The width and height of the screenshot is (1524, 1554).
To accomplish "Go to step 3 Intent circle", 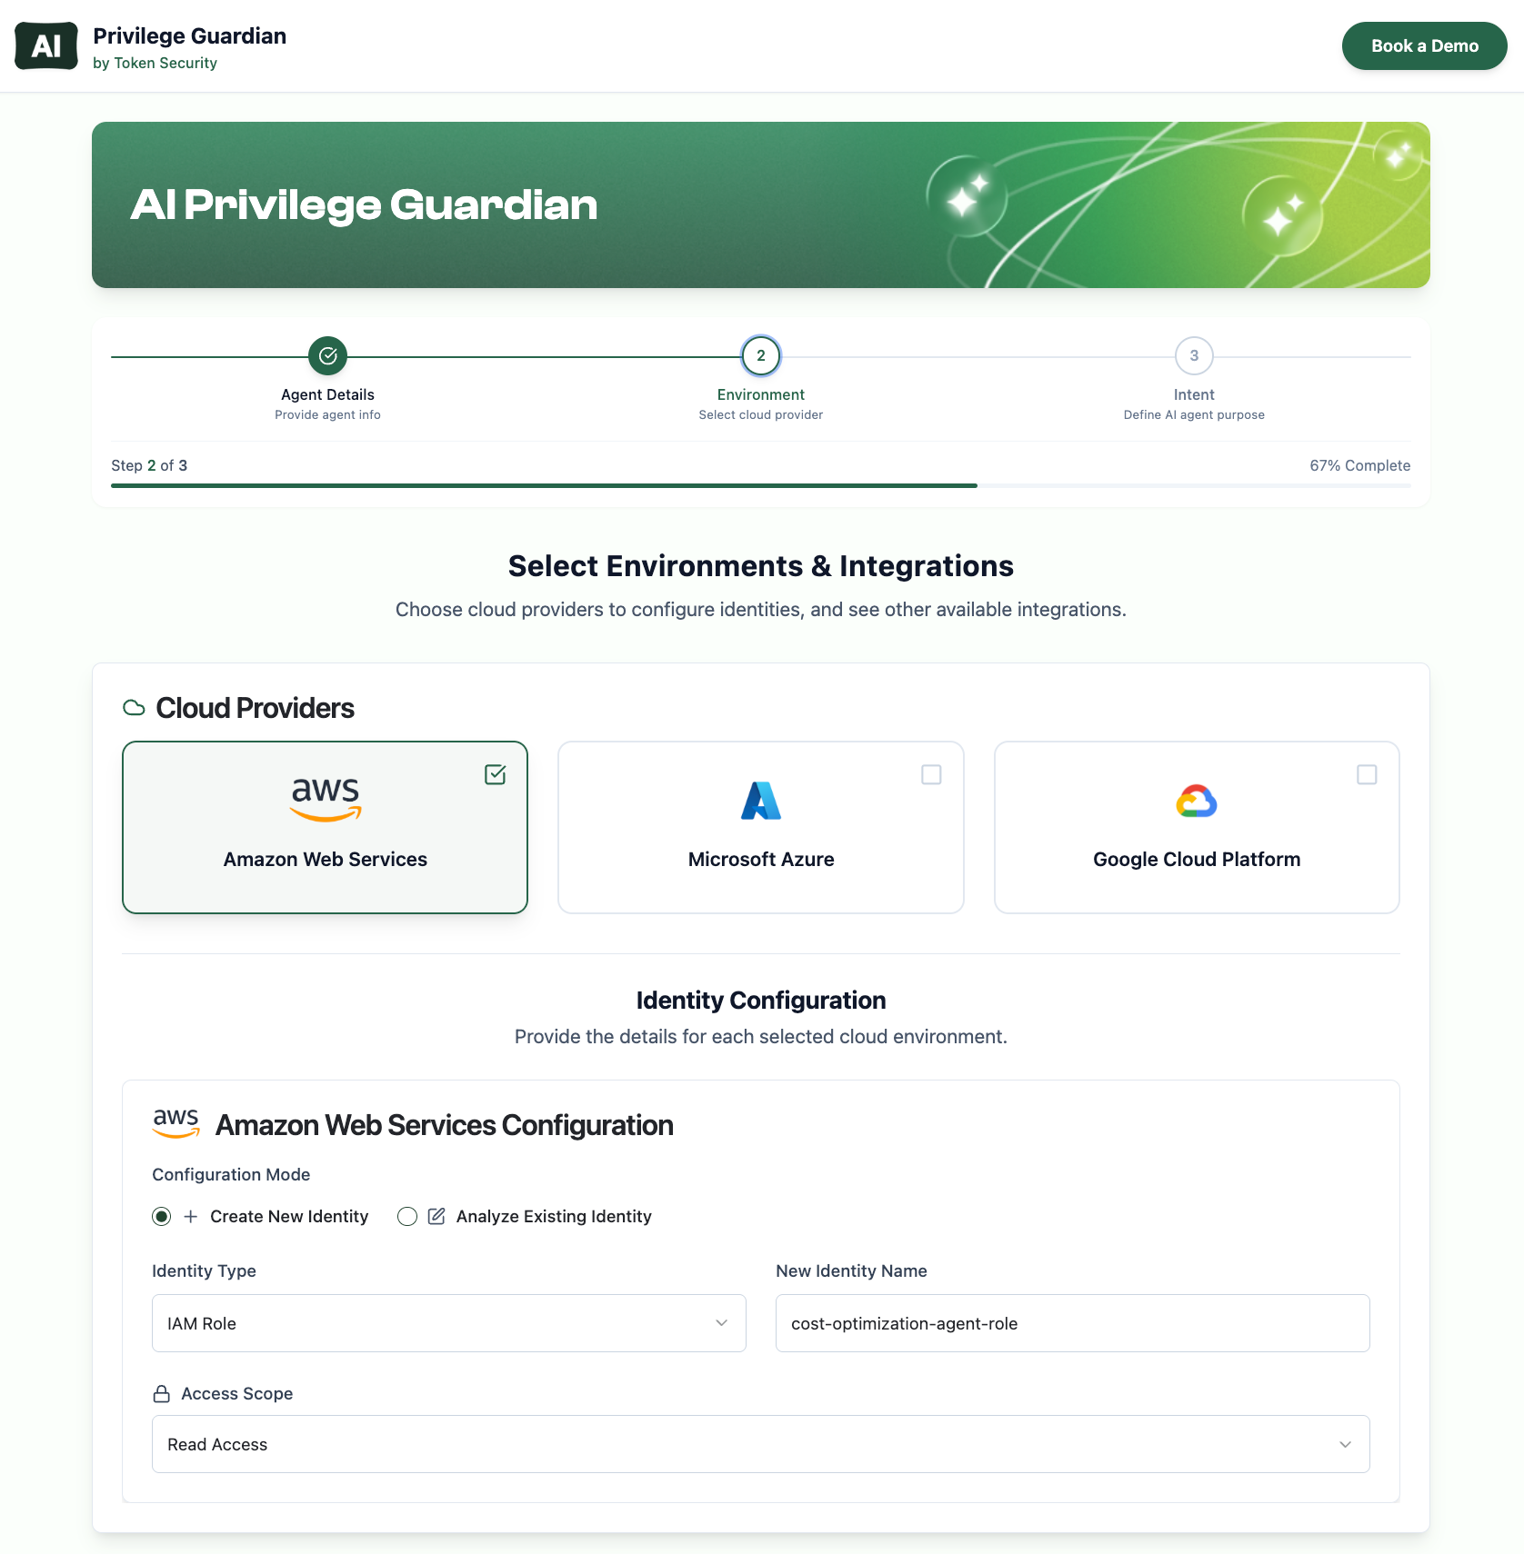I will click(x=1194, y=356).
